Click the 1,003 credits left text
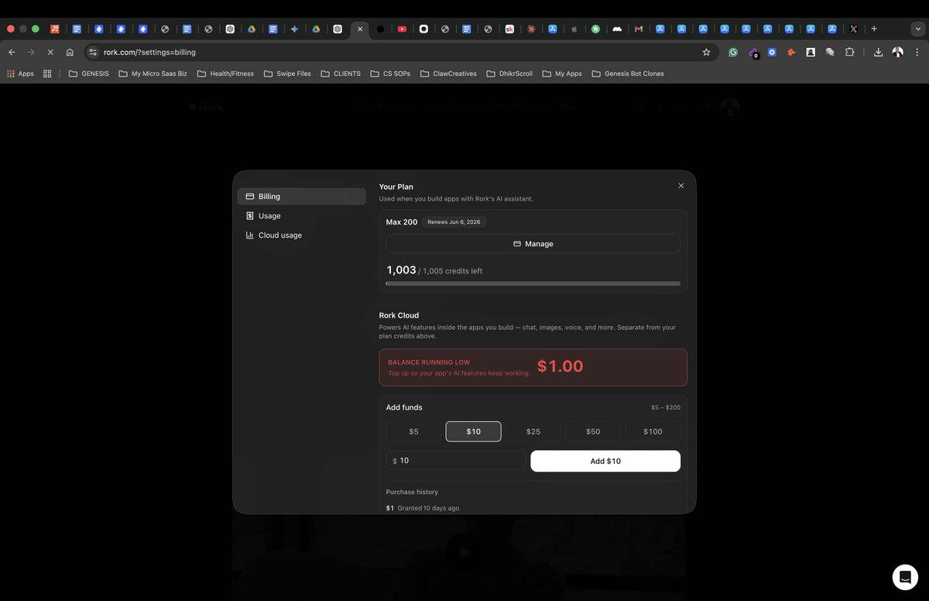 tap(434, 270)
